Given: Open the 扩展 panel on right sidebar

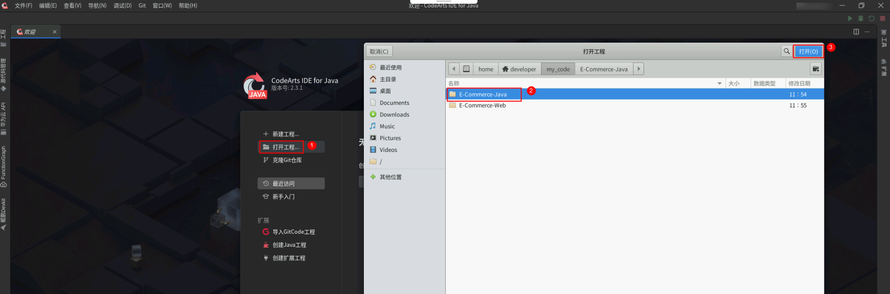Looking at the screenshot, I should coord(884,68).
